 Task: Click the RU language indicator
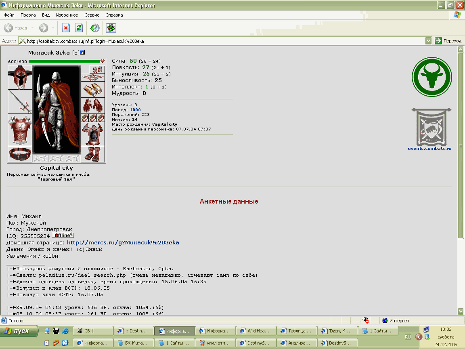tap(408, 337)
